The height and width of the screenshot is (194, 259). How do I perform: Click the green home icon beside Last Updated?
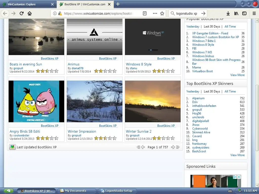pyautogui.click(x=12, y=147)
